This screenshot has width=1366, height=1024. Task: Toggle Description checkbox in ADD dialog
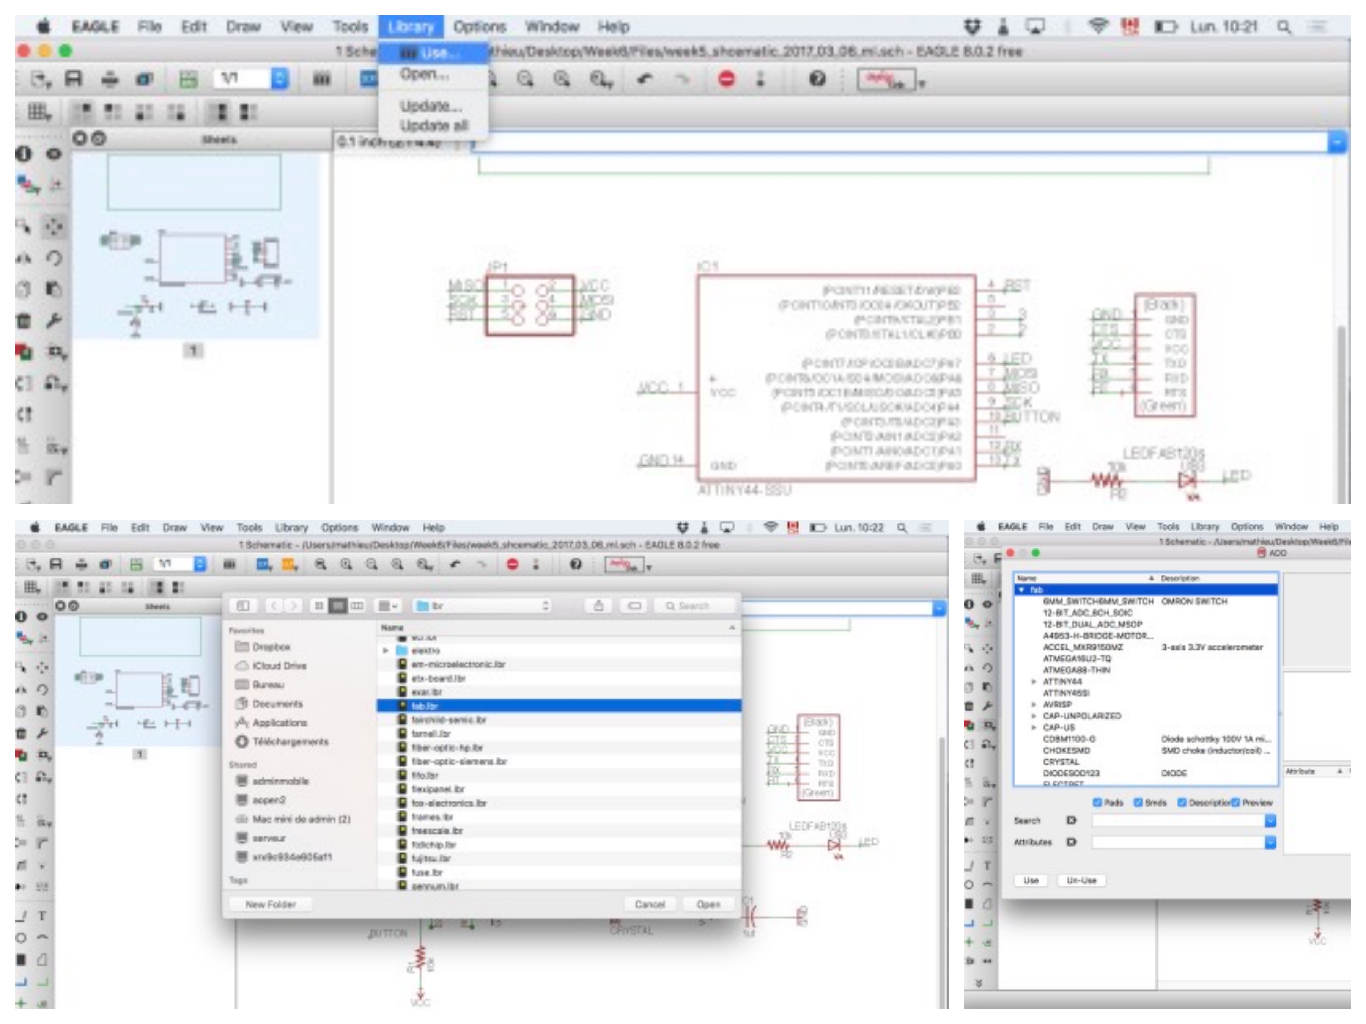(x=1181, y=803)
